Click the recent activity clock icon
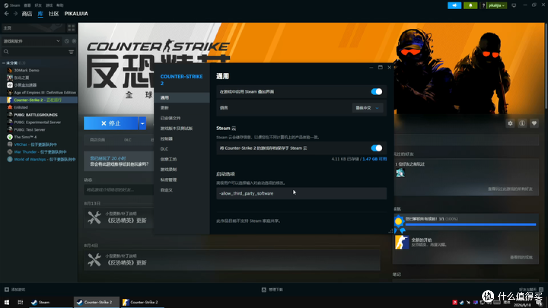This screenshot has width=548, height=308. click(67, 41)
